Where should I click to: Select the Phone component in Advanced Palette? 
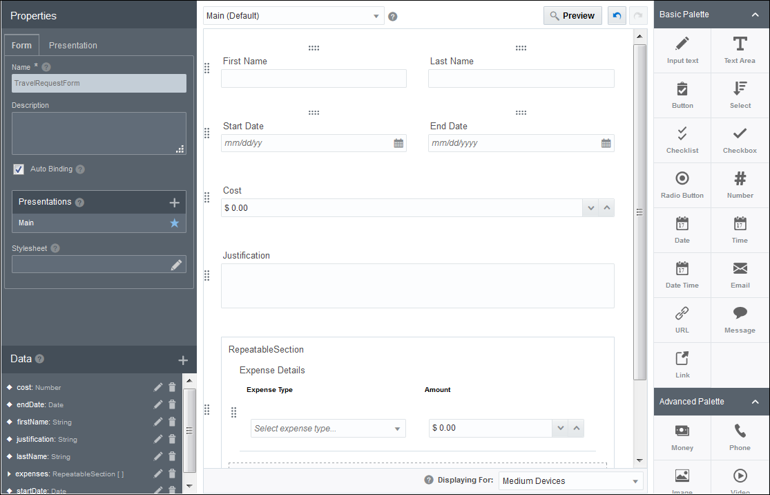pos(739,438)
